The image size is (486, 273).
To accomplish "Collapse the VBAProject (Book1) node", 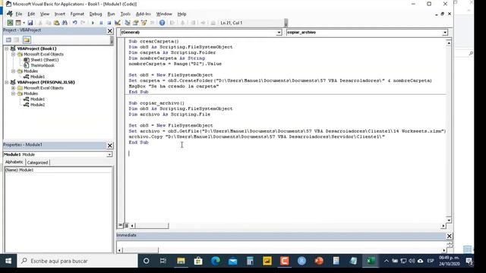I will tap(7, 49).
